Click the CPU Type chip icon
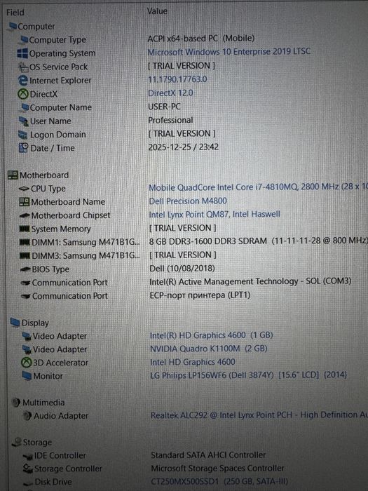The width and height of the screenshot is (368, 491). click(24, 189)
